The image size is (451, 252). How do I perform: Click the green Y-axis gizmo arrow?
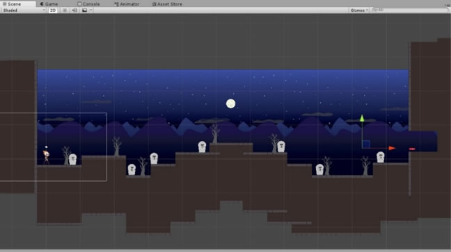pyautogui.click(x=362, y=118)
